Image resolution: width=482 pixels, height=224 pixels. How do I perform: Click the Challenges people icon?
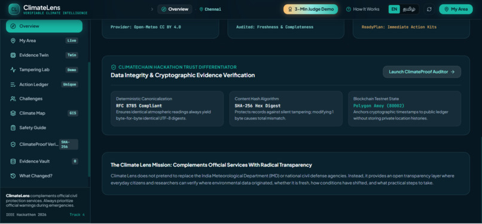click(13, 99)
